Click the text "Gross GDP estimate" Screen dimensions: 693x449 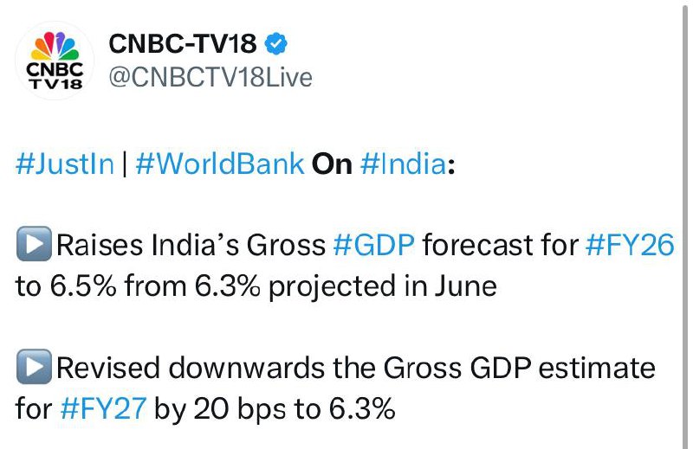tap(516, 369)
